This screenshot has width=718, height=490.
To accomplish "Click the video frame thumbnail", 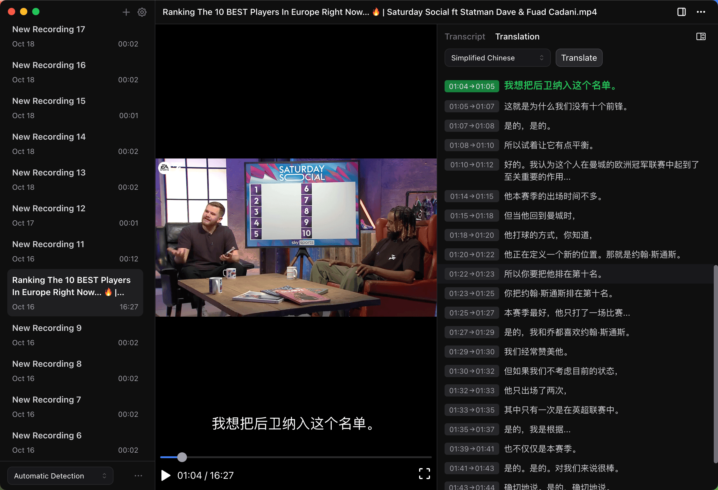I will (296, 237).
